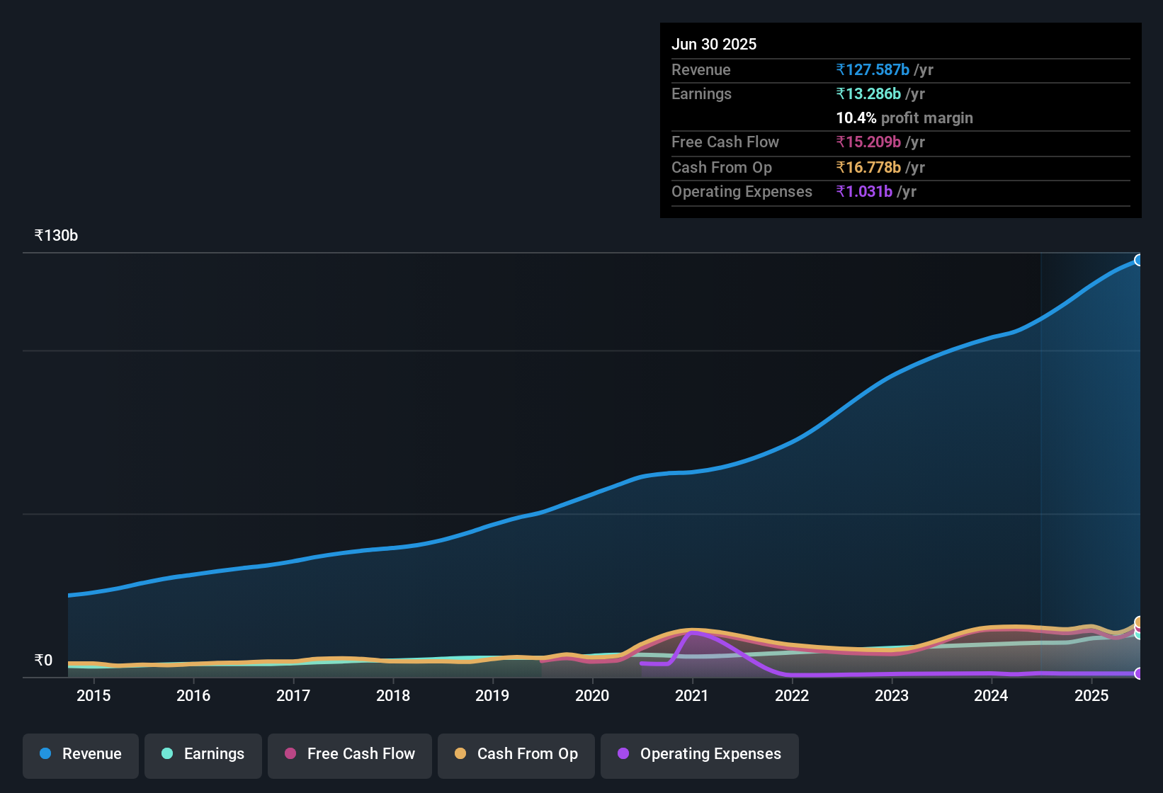
Task: Click the 2016 x-axis year label
Action: click(193, 695)
